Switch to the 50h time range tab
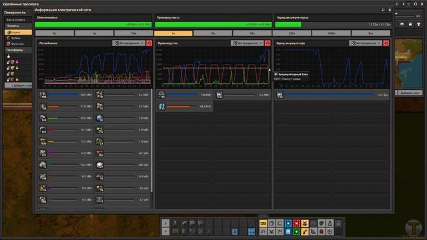This screenshot has height=240, width=427. 252,33
